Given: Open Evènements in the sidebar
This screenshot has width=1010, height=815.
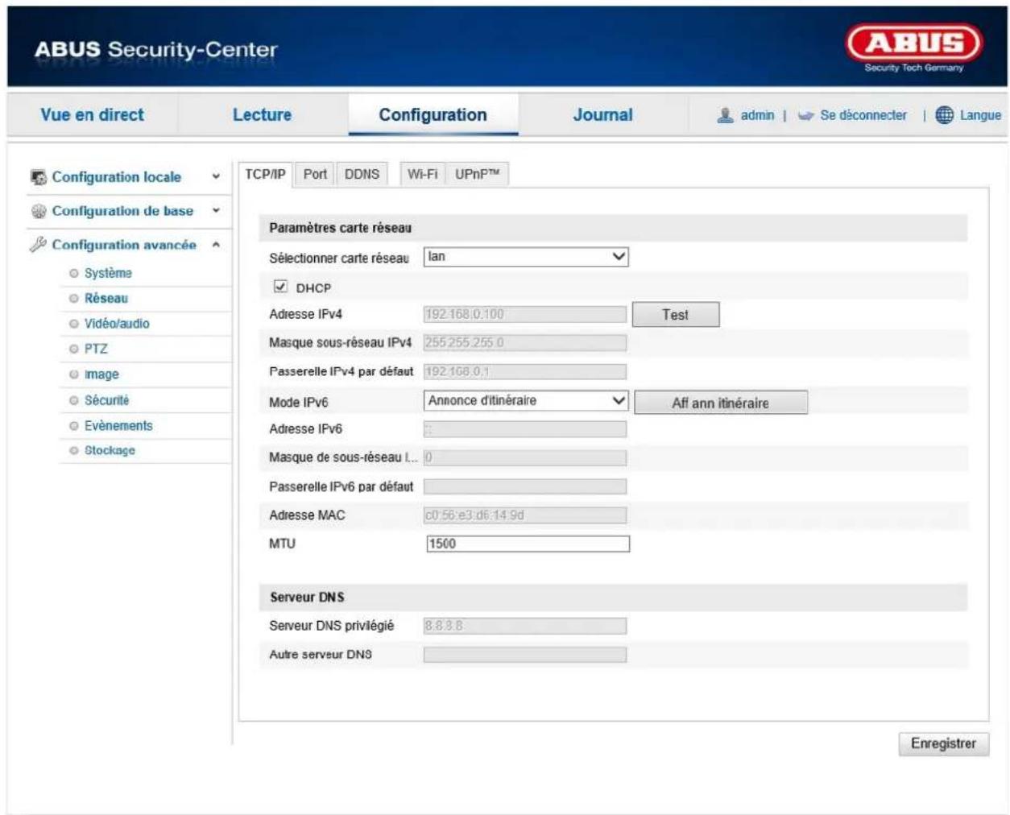Looking at the screenshot, I should coord(118,425).
